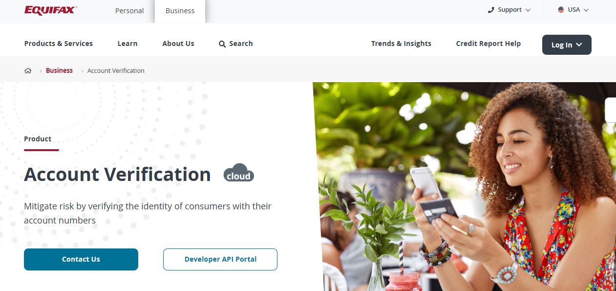The height and width of the screenshot is (291, 616).
Task: Switch to the Personal tab
Action: coord(129,11)
